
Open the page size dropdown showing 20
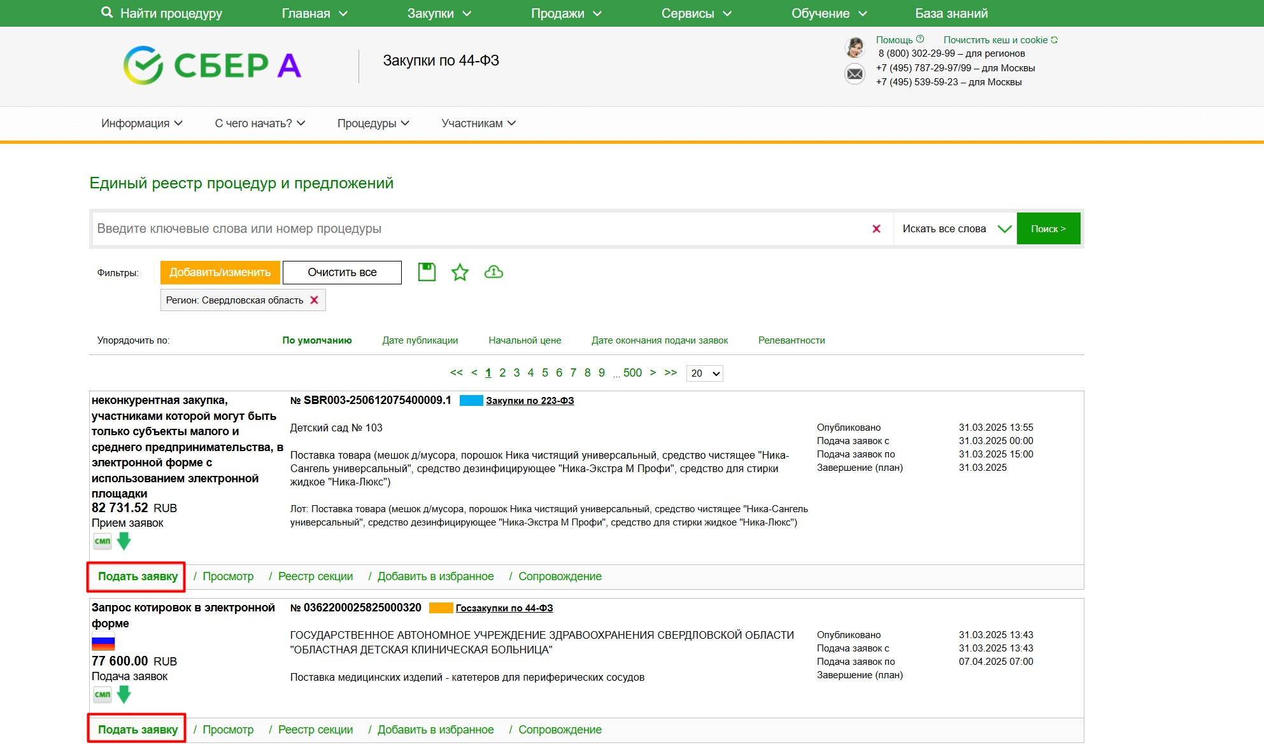704,373
